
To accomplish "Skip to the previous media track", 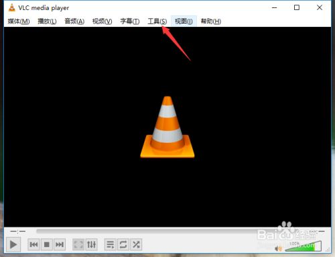I will (x=33, y=244).
